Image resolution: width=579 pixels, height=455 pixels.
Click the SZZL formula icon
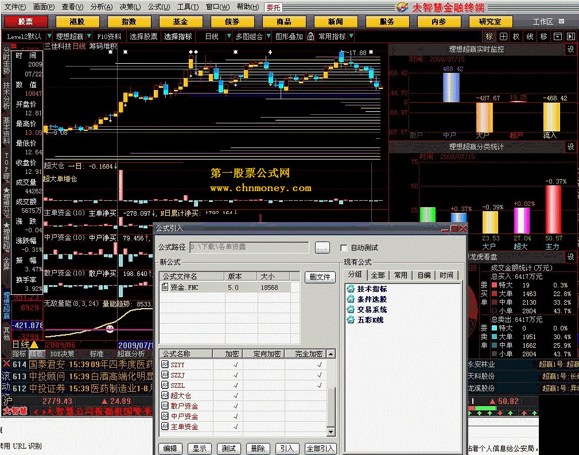point(165,385)
